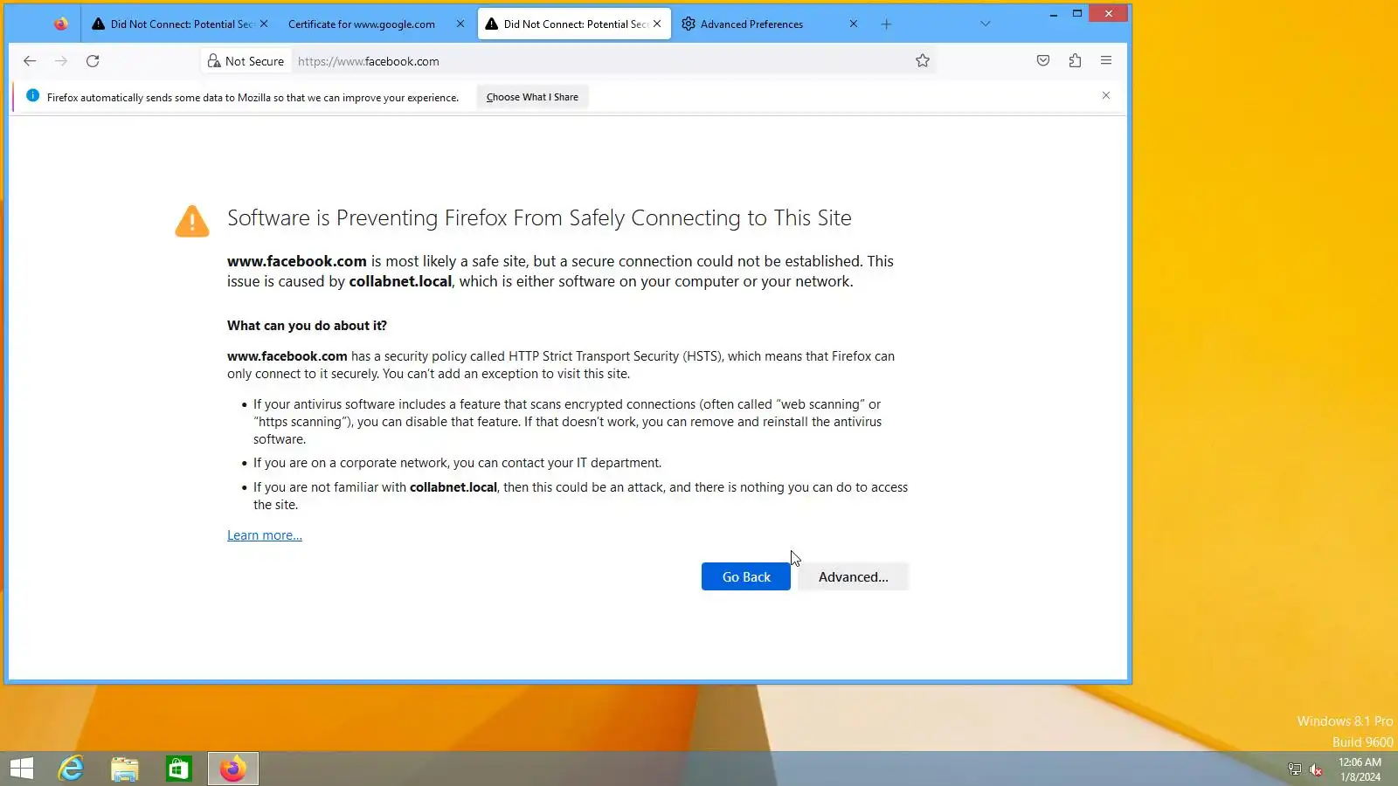
Task: Open the Save to Pocket icon
Action: pyautogui.click(x=1043, y=61)
